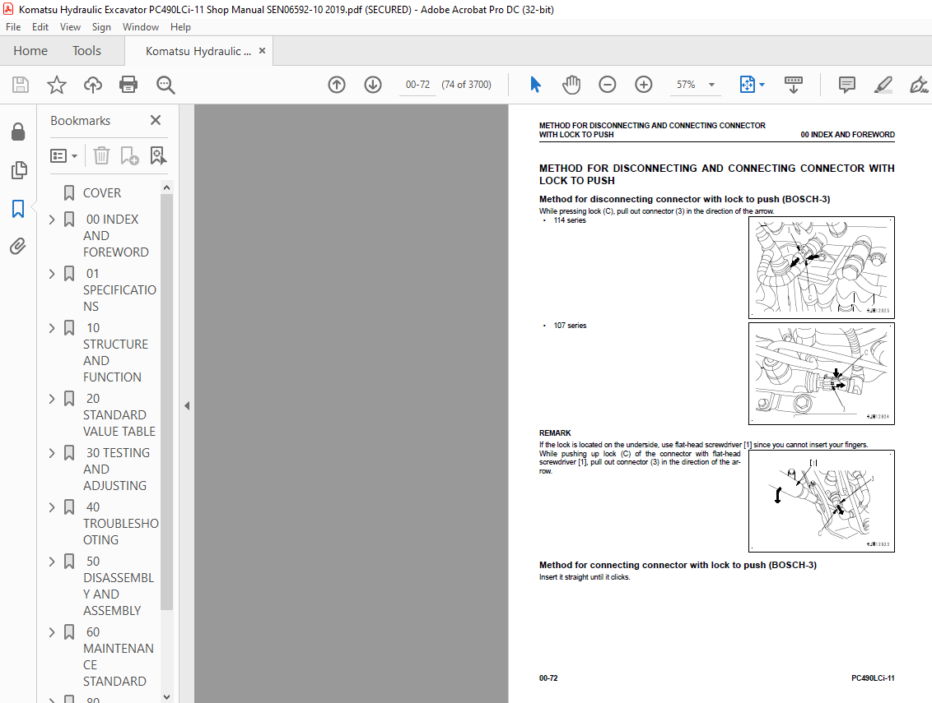Image resolution: width=932 pixels, height=703 pixels.
Task: Open the Window menu
Action: pyautogui.click(x=140, y=27)
